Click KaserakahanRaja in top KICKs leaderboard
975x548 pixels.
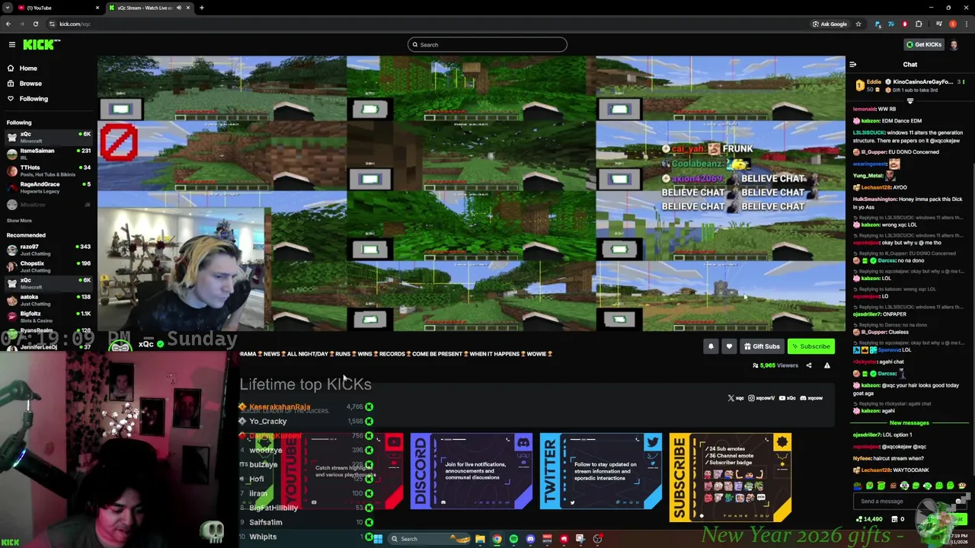(280, 407)
